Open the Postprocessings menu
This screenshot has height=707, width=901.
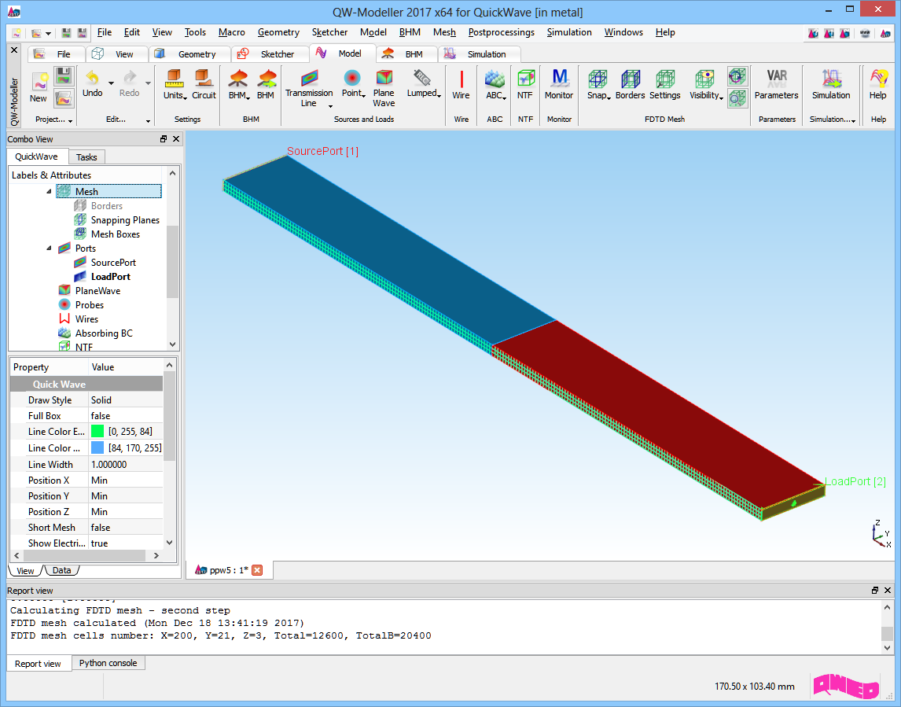point(501,32)
